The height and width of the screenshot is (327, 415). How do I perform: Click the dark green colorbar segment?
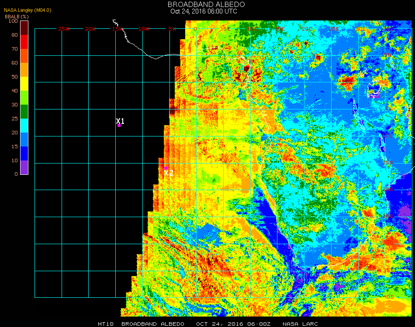[24, 112]
